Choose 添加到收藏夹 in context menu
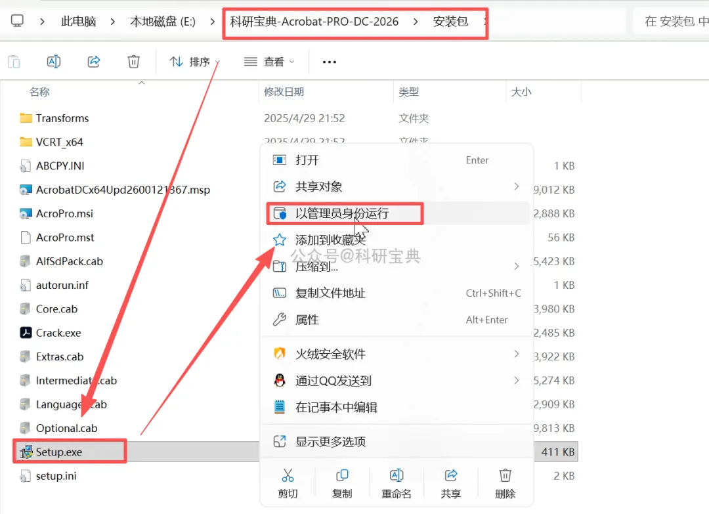 (397, 240)
